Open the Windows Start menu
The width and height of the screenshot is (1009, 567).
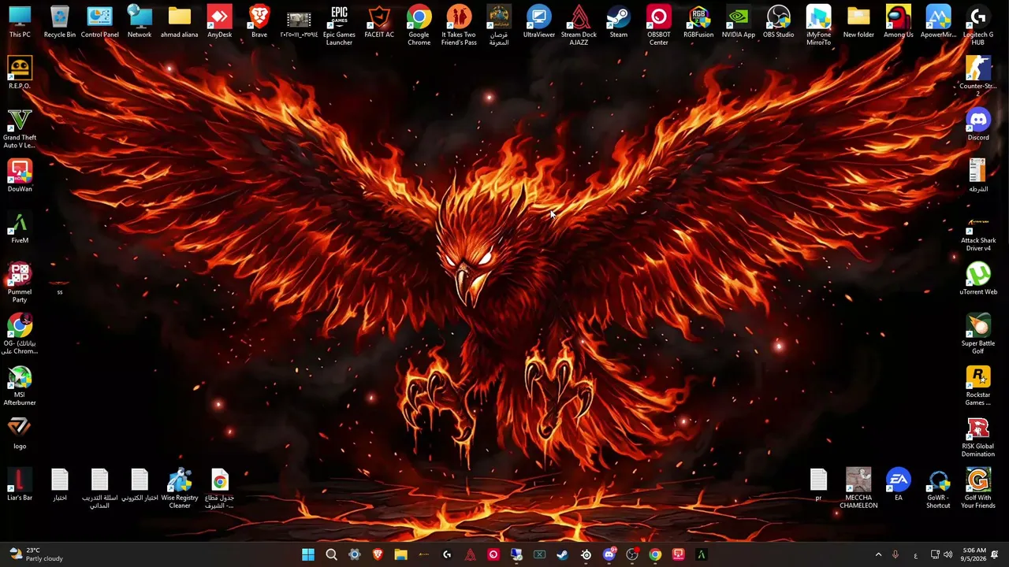308,555
